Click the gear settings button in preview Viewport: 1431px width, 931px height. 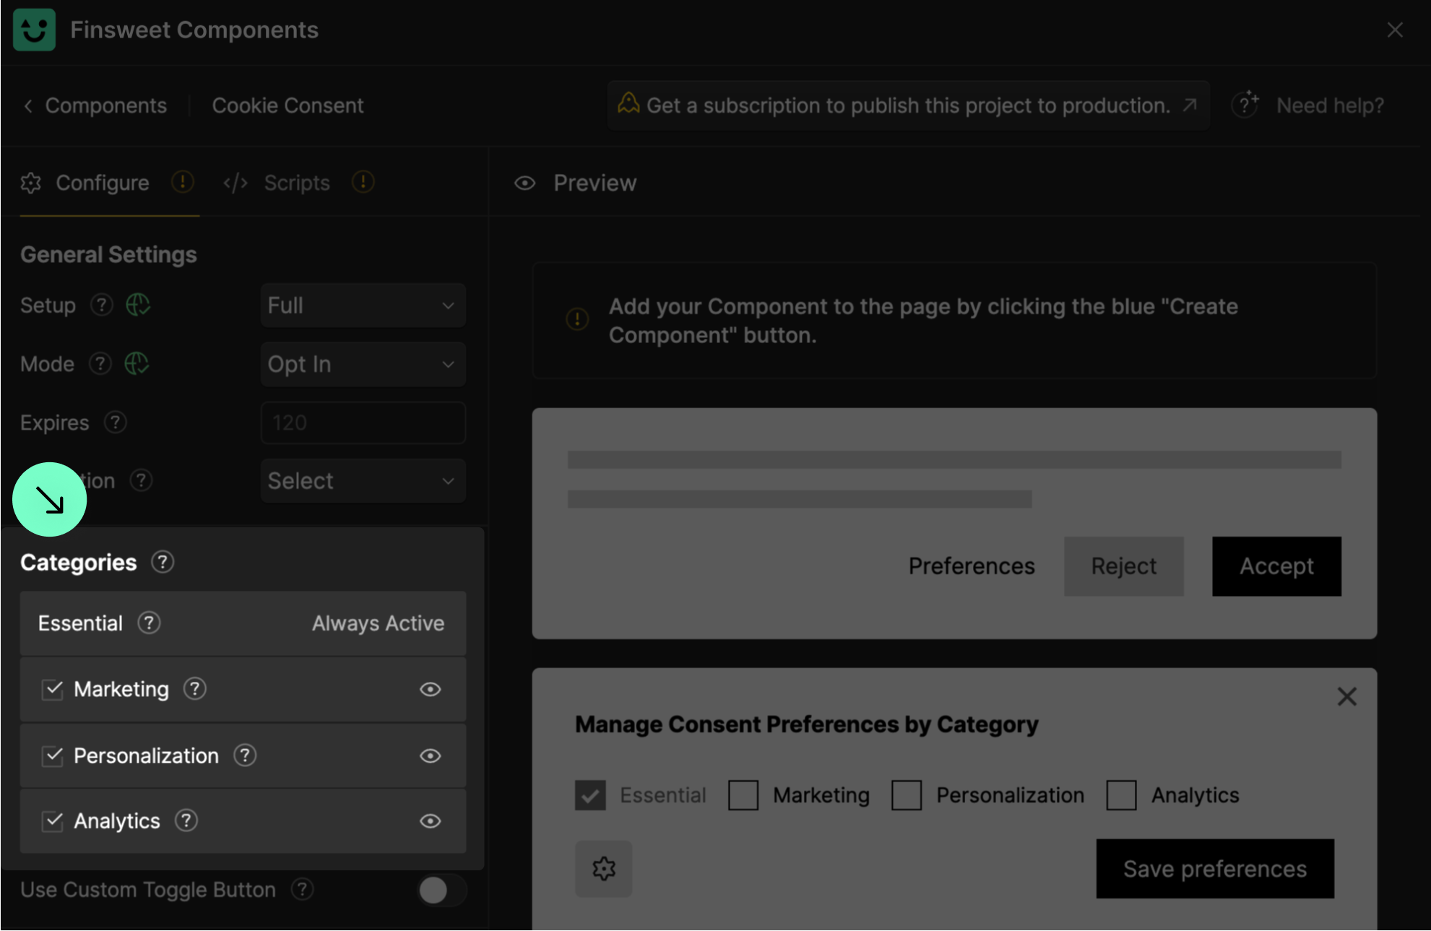point(603,868)
